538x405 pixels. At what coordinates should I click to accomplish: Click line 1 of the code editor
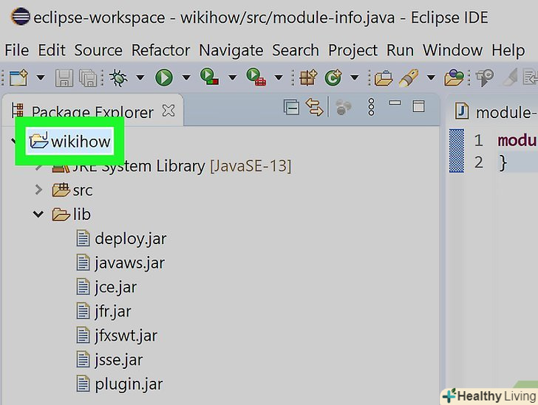517,140
